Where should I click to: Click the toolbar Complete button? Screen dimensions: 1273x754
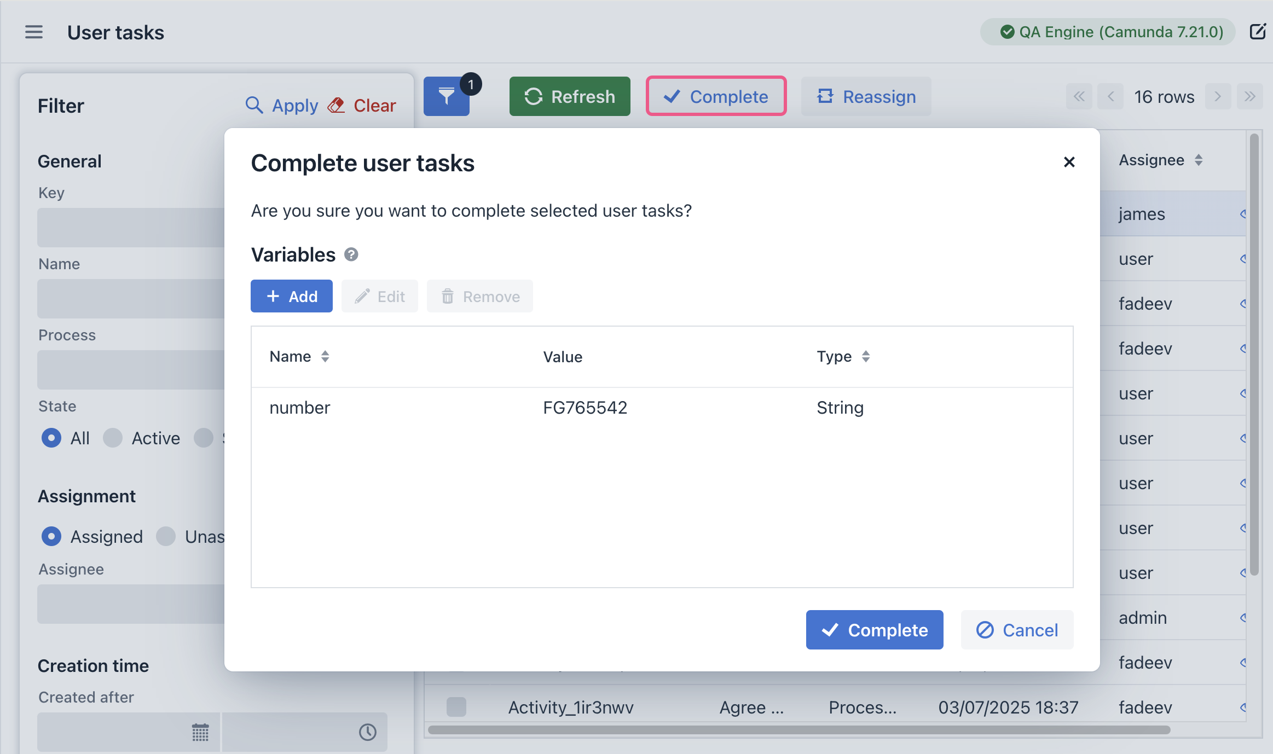coord(716,96)
